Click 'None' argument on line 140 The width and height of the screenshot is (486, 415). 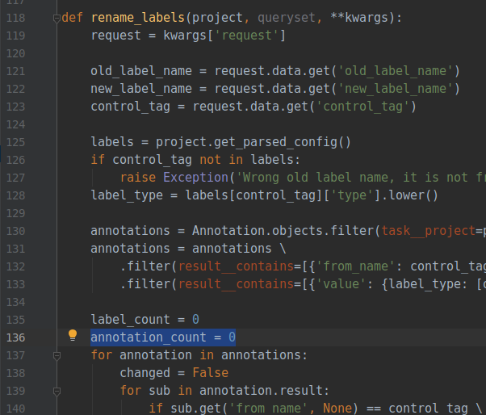tap(337, 409)
